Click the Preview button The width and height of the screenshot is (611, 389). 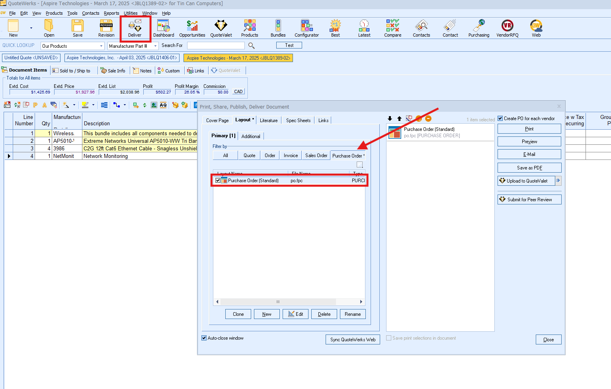(529, 142)
